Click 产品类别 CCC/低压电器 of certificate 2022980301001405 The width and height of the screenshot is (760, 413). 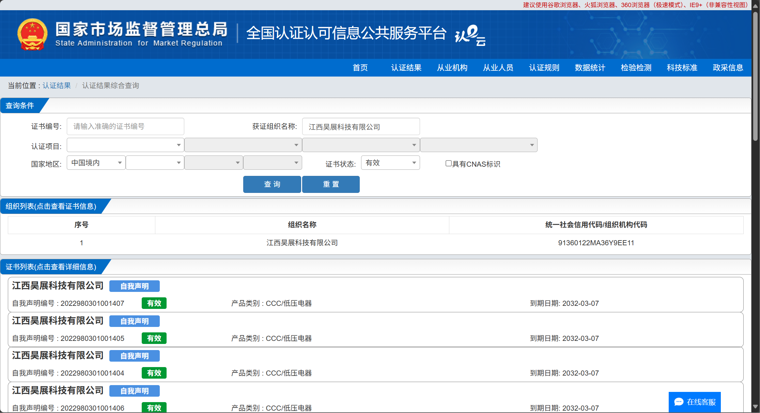[272, 338]
